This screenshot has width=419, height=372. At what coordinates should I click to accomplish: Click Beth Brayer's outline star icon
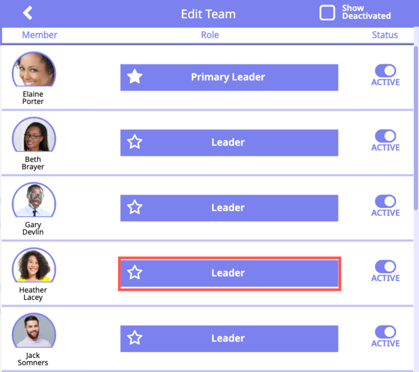click(x=135, y=142)
